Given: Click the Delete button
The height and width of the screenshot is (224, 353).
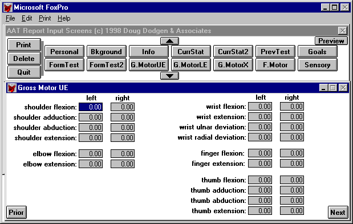Looking at the screenshot, I should tap(24, 59).
